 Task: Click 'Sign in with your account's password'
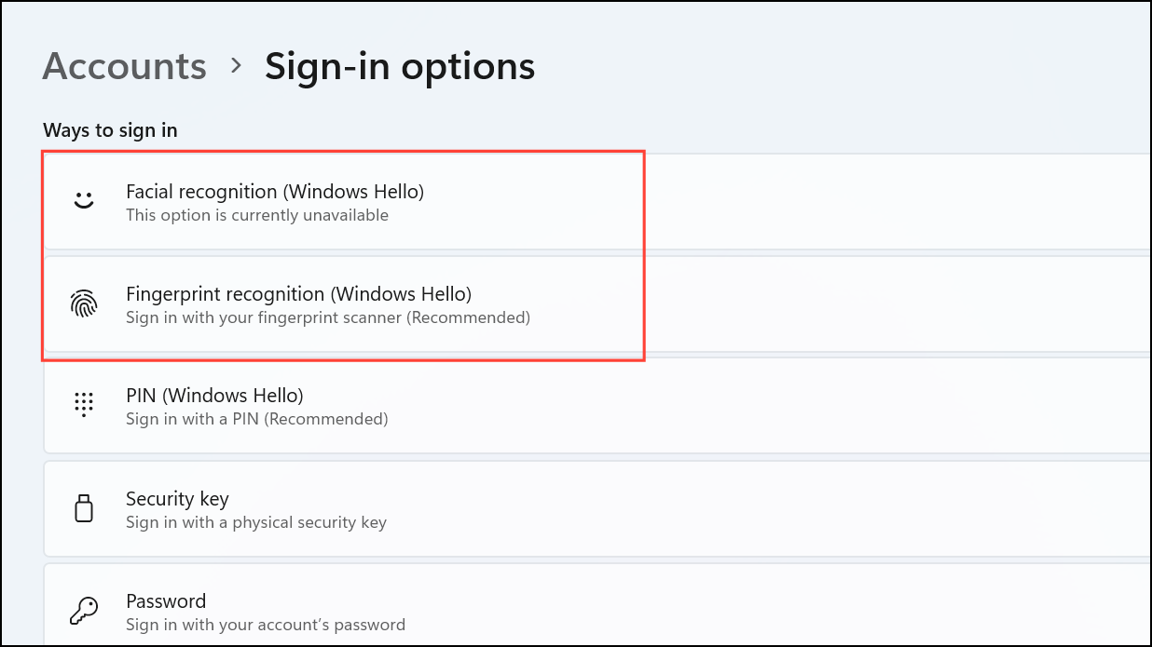(x=266, y=625)
